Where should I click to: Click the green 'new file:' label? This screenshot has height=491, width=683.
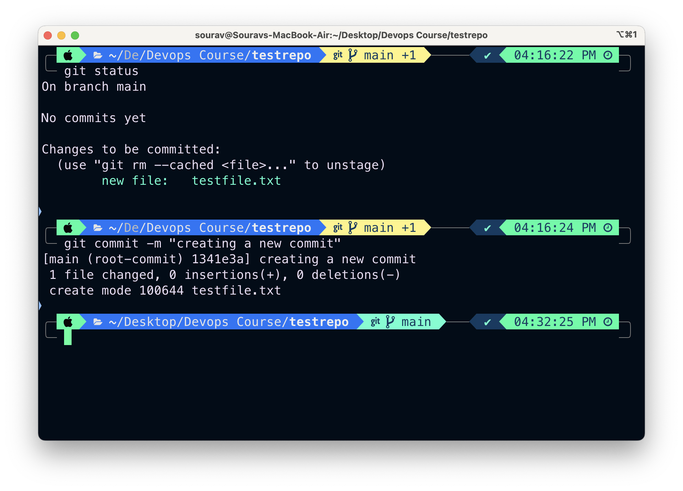135,181
